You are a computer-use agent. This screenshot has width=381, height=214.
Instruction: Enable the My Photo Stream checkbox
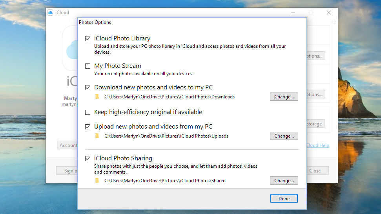coord(88,66)
